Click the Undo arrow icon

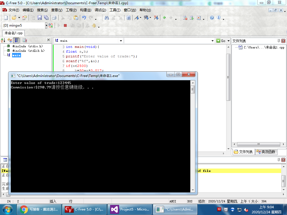click(84, 18)
